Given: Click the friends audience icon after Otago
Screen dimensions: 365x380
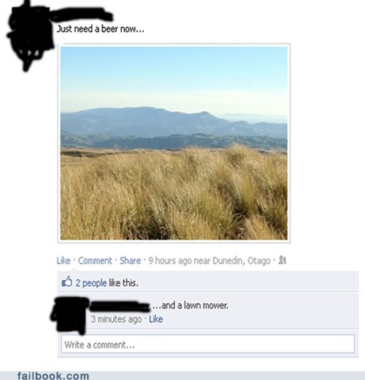Looking at the screenshot, I should pos(283,260).
